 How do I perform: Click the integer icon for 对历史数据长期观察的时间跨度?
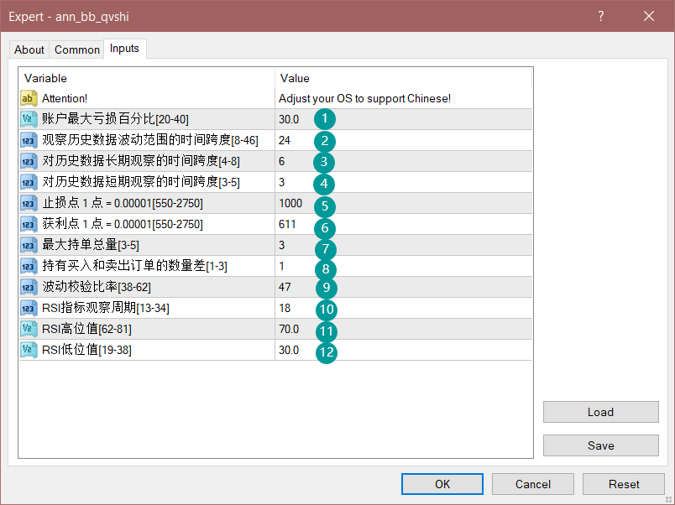pos(29,161)
